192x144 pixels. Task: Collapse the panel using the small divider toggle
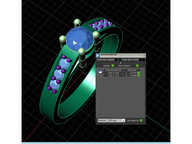coord(121,63)
